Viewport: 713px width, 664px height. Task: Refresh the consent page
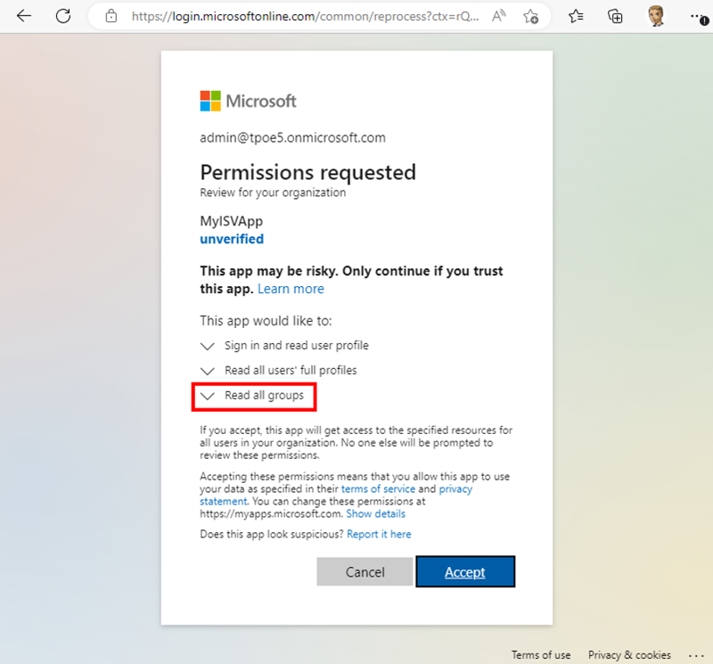click(x=63, y=16)
